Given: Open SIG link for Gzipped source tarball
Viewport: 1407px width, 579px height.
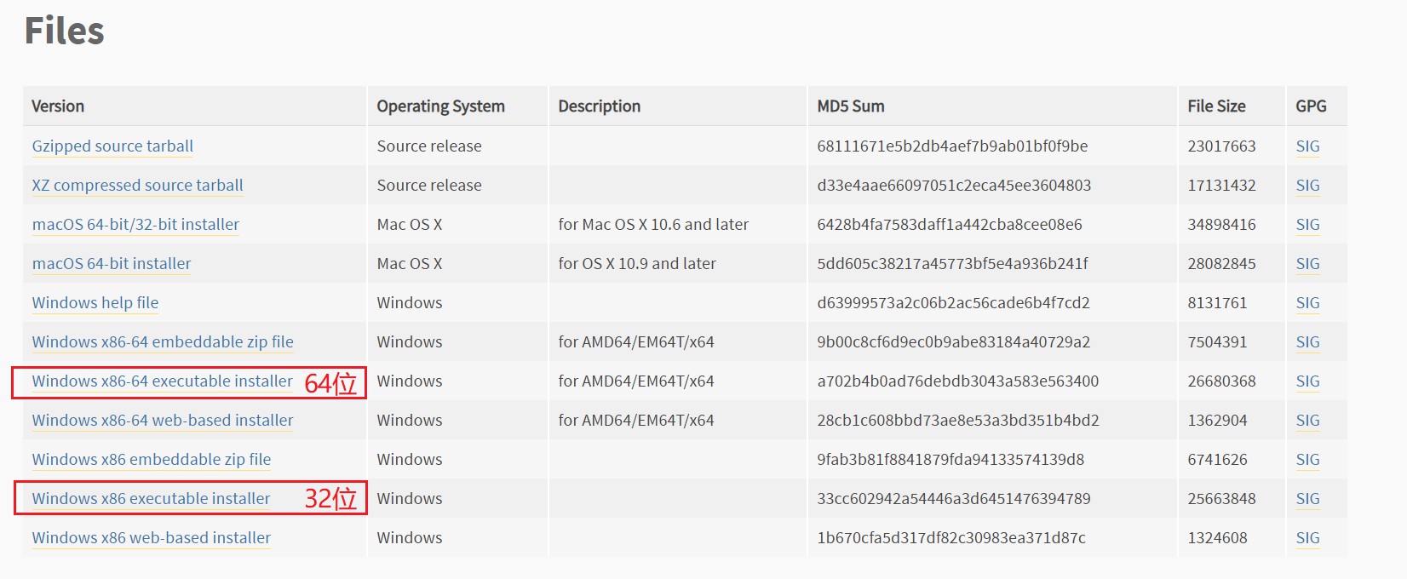Looking at the screenshot, I should click(1307, 146).
